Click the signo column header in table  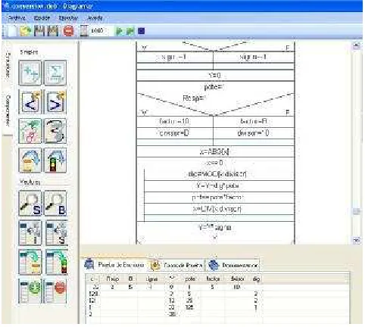(151, 279)
